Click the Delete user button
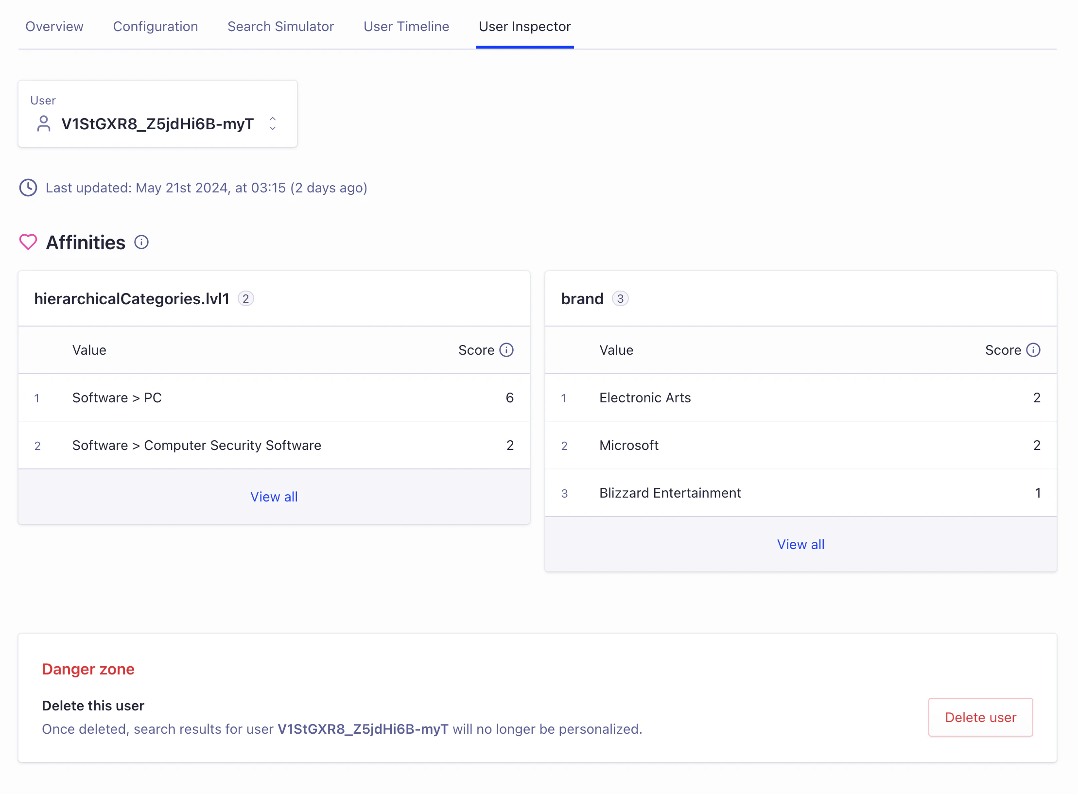 coord(980,717)
